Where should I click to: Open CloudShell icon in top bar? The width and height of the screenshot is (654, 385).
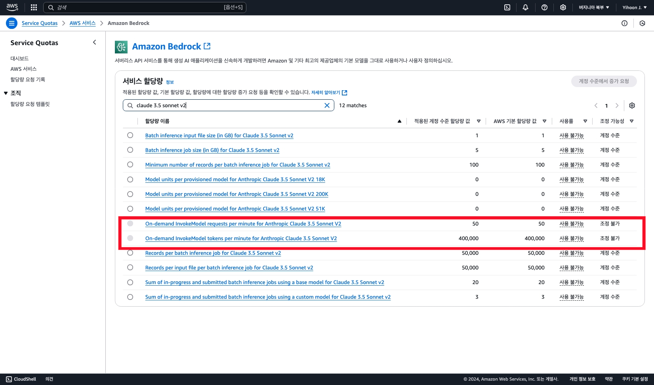pos(507,8)
